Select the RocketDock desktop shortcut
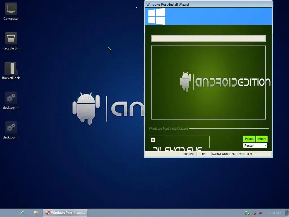 point(11,71)
